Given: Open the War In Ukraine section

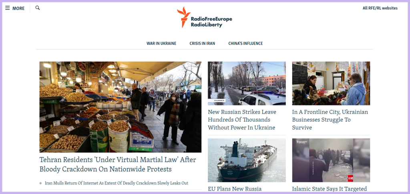Looking at the screenshot, I should (x=161, y=43).
